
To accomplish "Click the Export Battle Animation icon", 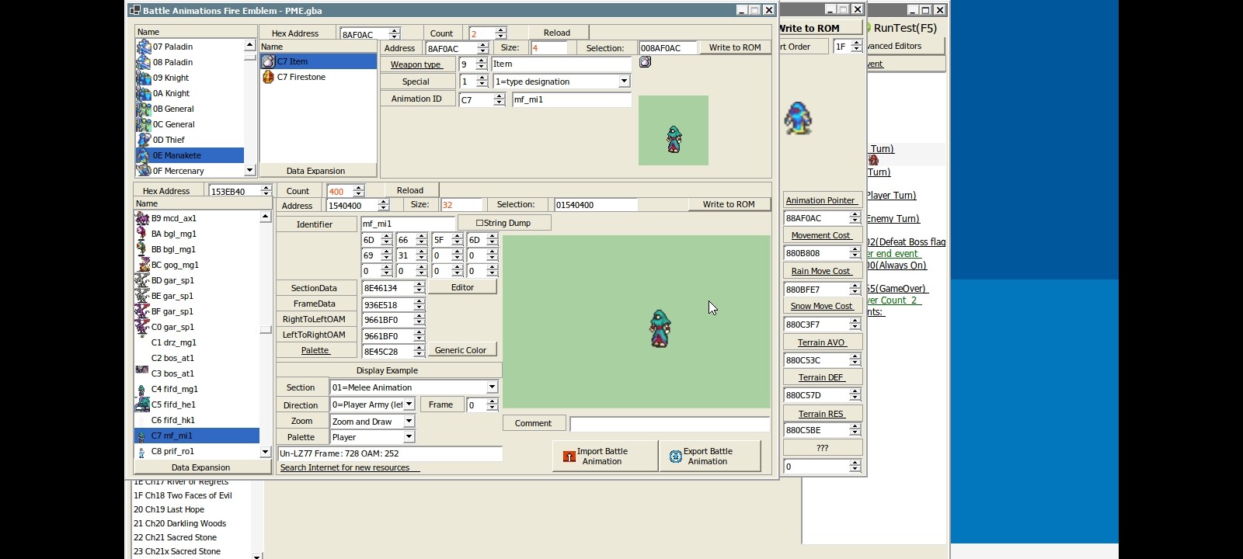I will tap(675, 457).
